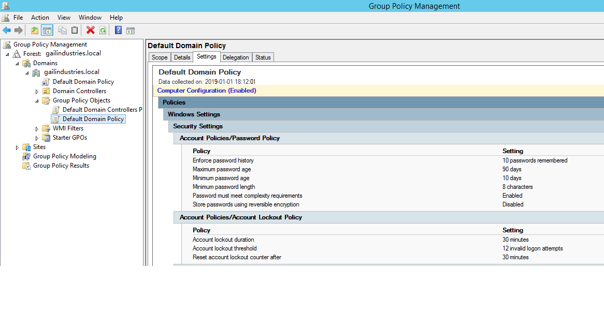The height and width of the screenshot is (326, 604).
Task: Click the Copy toolbar icon
Action: click(62, 30)
